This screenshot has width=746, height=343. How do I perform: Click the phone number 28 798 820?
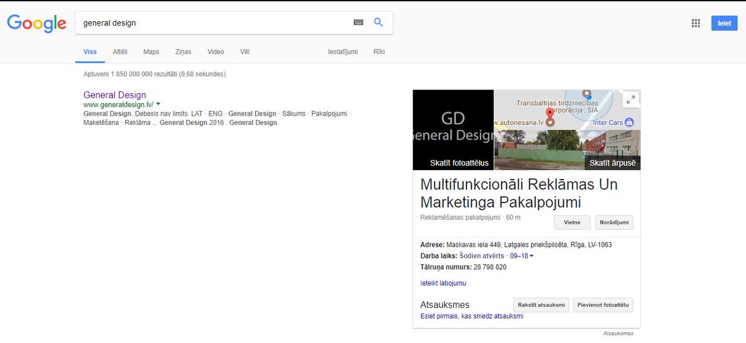pyautogui.click(x=490, y=267)
